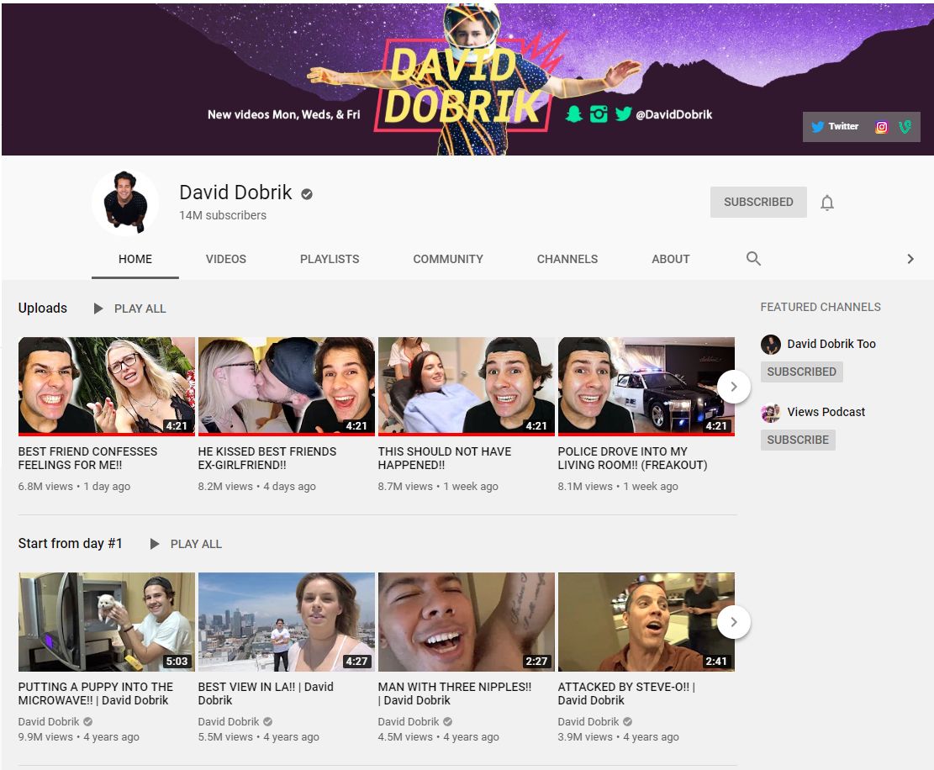Open the Instagram icon in banner links
Viewport: 934px width, 770px height.
[x=882, y=127]
